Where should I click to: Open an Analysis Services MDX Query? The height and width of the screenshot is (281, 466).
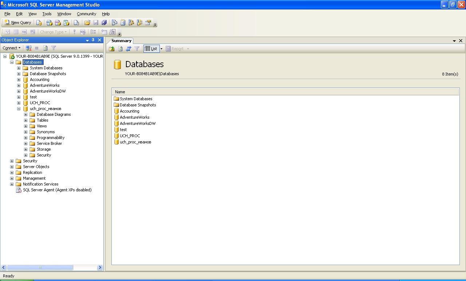(50, 23)
